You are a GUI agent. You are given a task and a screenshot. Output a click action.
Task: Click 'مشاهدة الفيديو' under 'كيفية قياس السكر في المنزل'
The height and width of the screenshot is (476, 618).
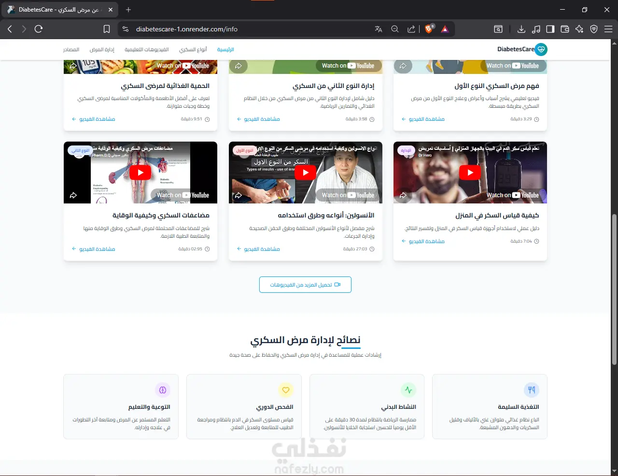423,241
